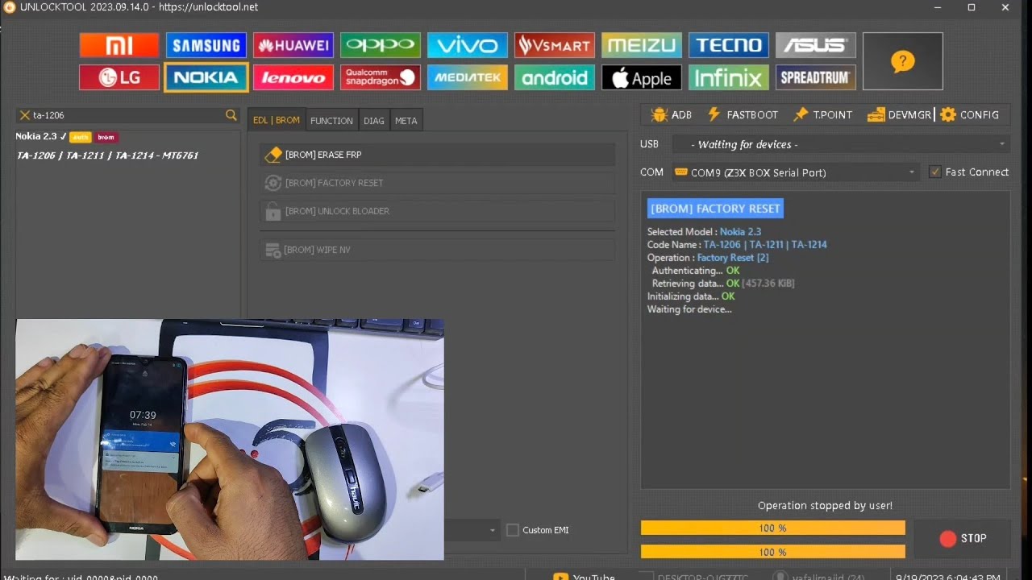This screenshot has width=1032, height=580.
Task: Open the CONFIG settings
Action: coord(970,114)
